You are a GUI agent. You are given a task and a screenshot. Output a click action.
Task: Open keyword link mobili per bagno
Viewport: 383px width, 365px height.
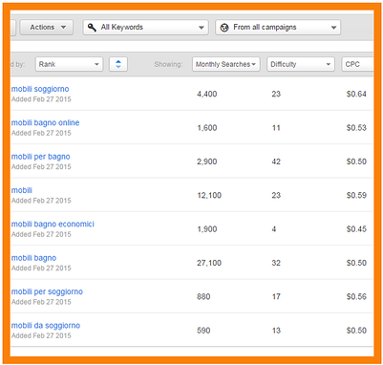41,157
